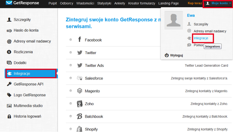Click the bird icon next to Twitter Ads

(80, 65)
